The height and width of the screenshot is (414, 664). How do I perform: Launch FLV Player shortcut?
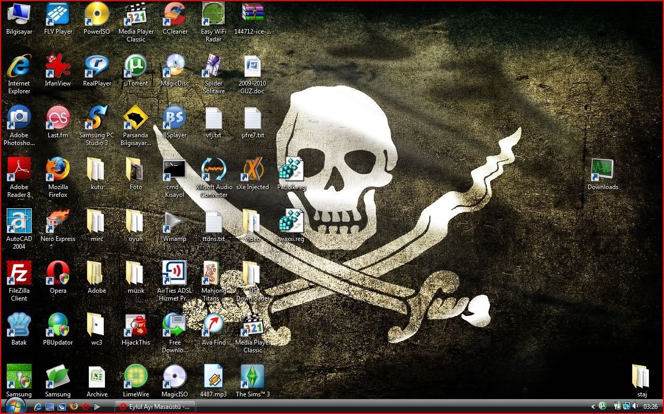pos(58,19)
